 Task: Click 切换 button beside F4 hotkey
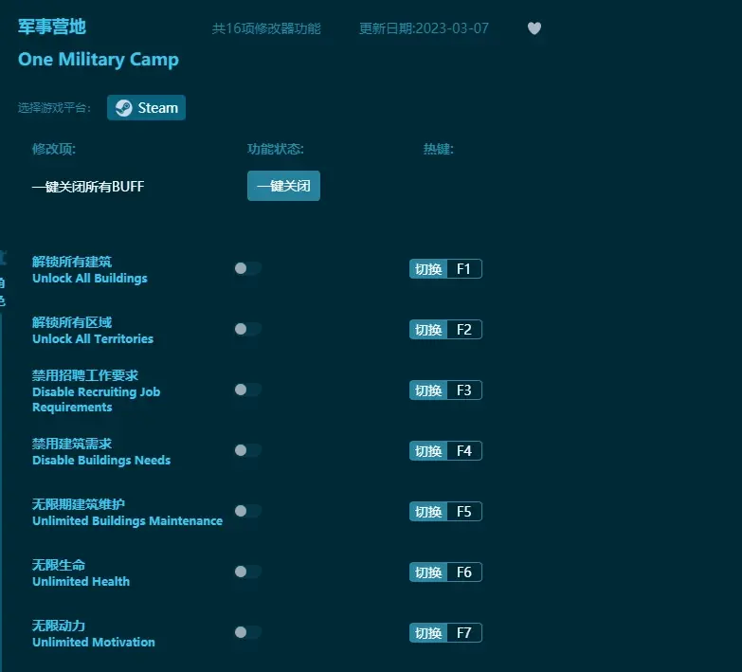pos(428,450)
